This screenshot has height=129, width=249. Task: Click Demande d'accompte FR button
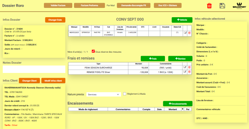133,6
